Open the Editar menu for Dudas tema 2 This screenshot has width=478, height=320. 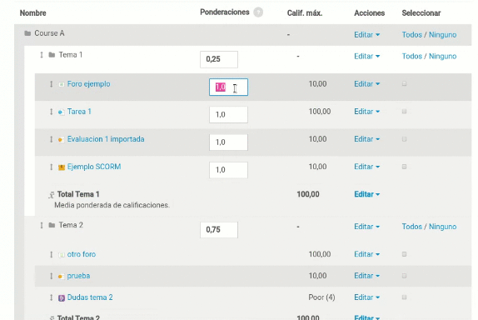366,297
